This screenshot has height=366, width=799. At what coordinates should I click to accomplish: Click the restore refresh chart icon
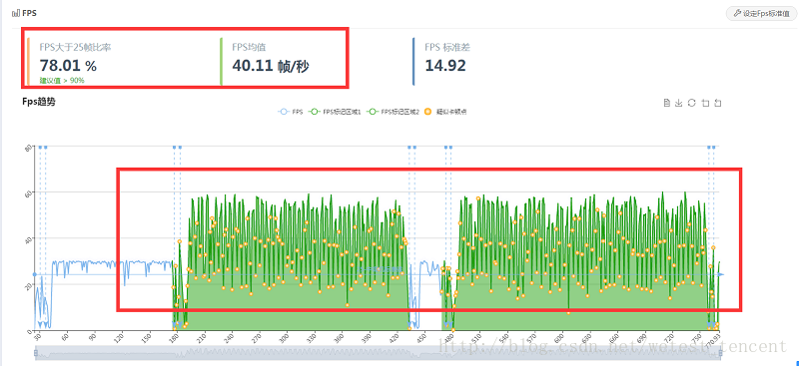click(691, 103)
